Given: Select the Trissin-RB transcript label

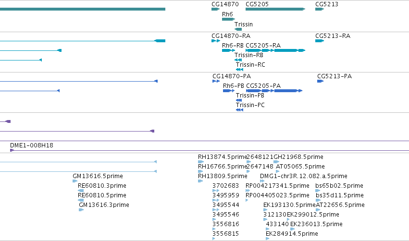Looking at the screenshot, I should click(249, 55).
